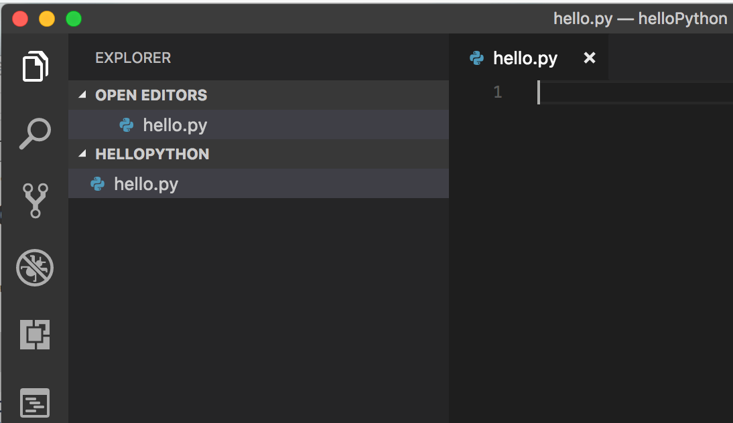Screen dimensions: 733x423
Task: Click the OPEN EDITORS section header
Action: (x=259, y=95)
